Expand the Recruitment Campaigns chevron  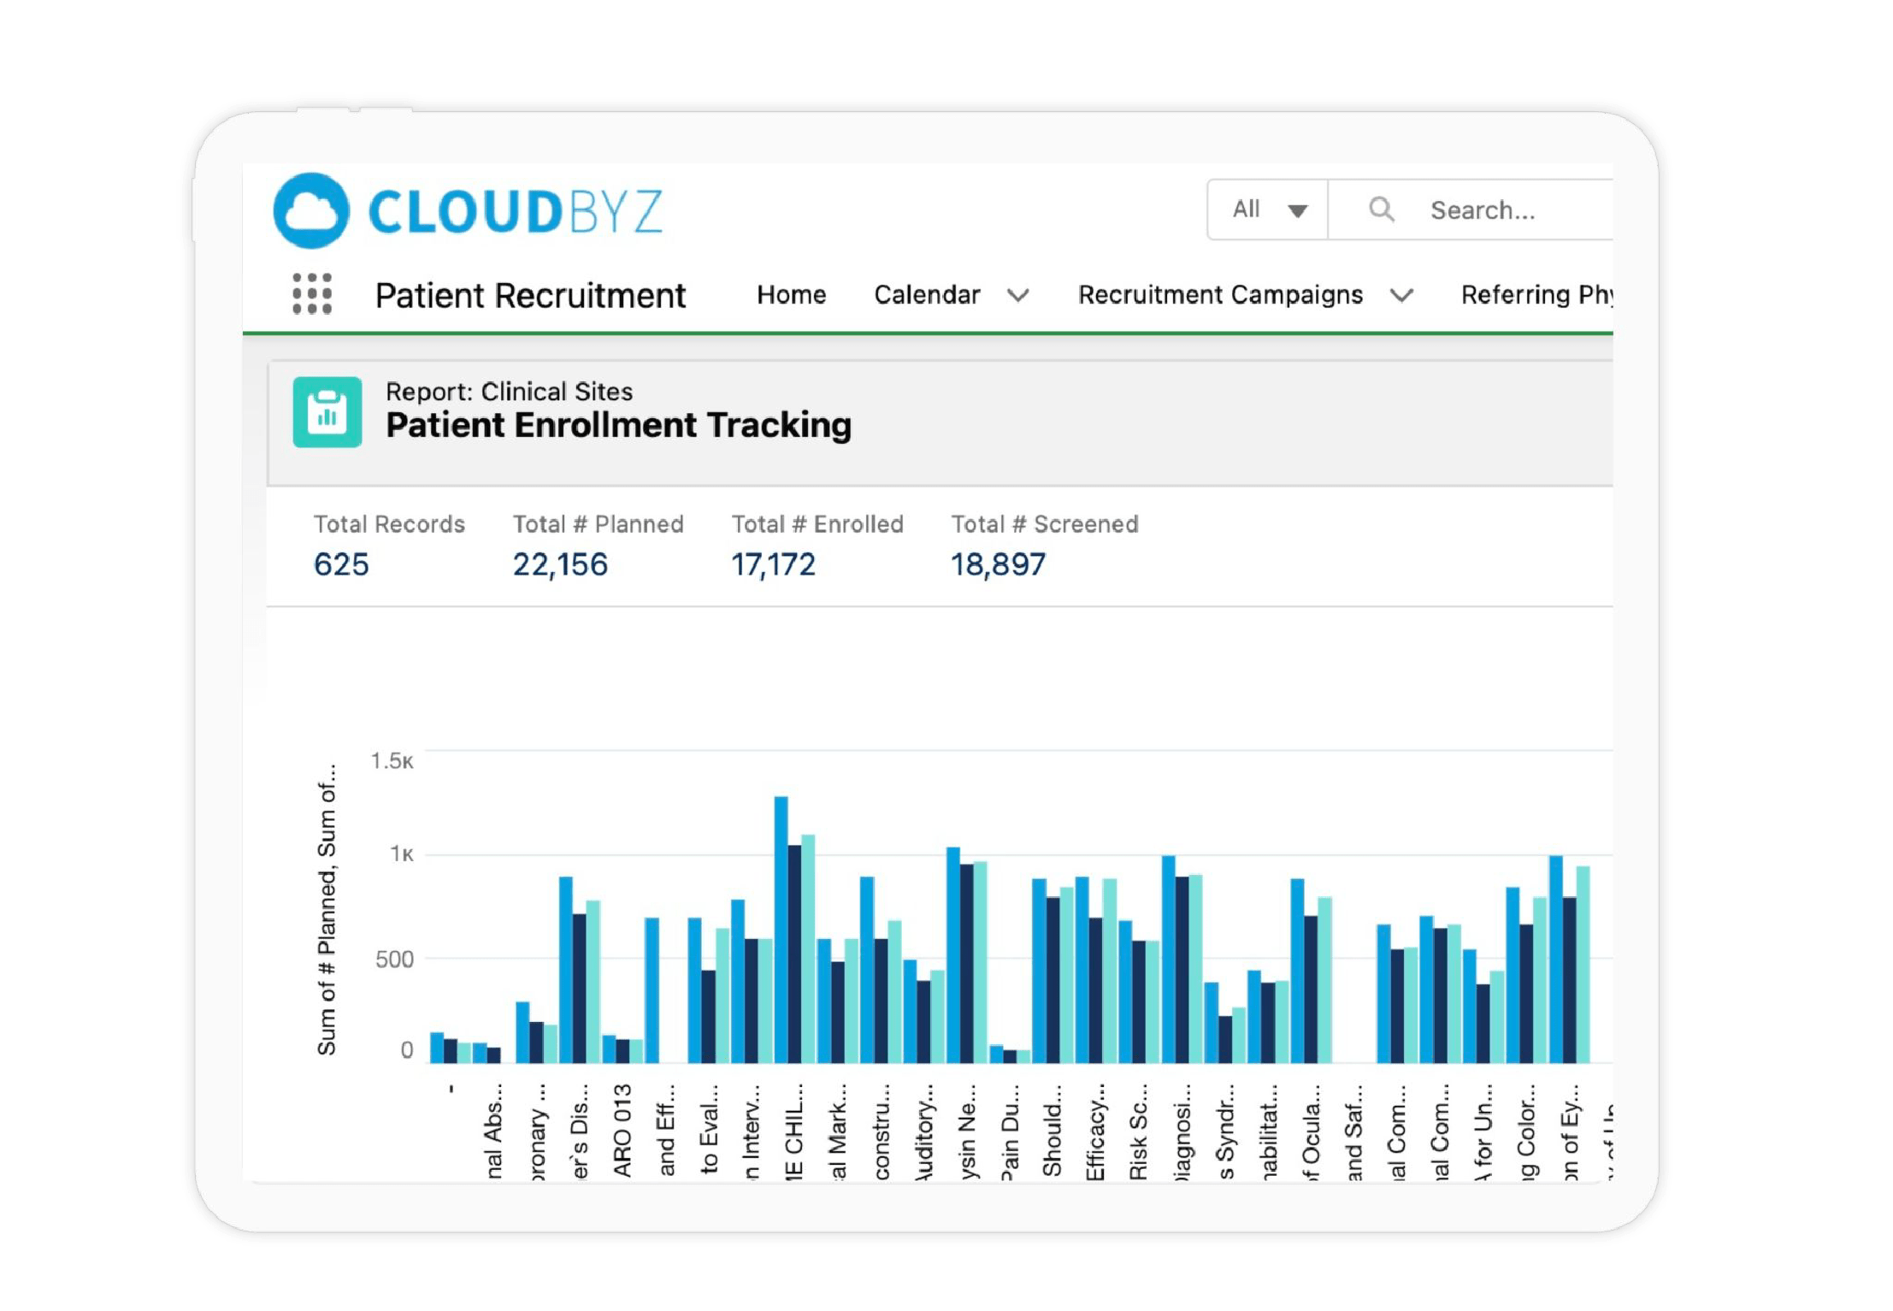click(x=1401, y=296)
